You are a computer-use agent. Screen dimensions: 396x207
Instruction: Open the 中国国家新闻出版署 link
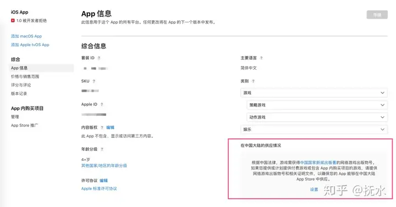coord(318,163)
